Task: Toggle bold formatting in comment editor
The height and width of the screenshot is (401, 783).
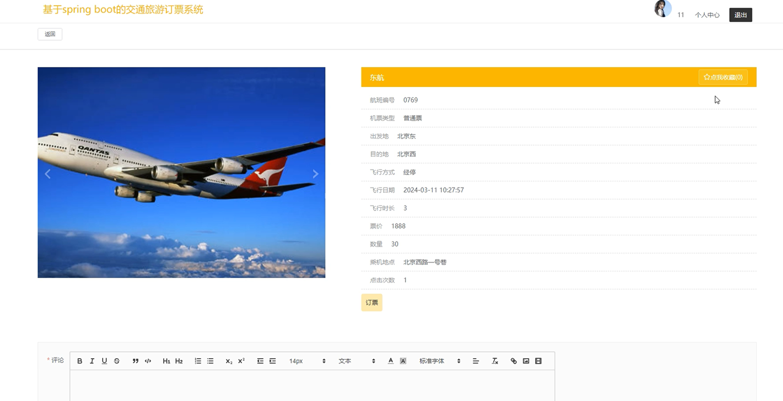Action: tap(80, 361)
